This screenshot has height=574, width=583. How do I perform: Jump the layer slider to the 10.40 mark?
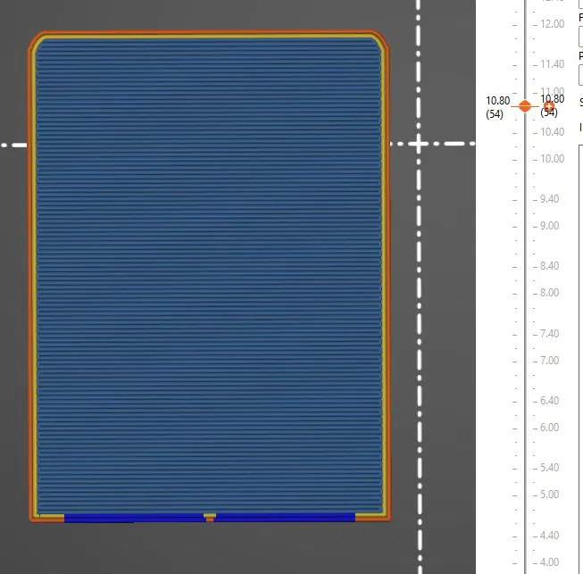tap(552, 132)
